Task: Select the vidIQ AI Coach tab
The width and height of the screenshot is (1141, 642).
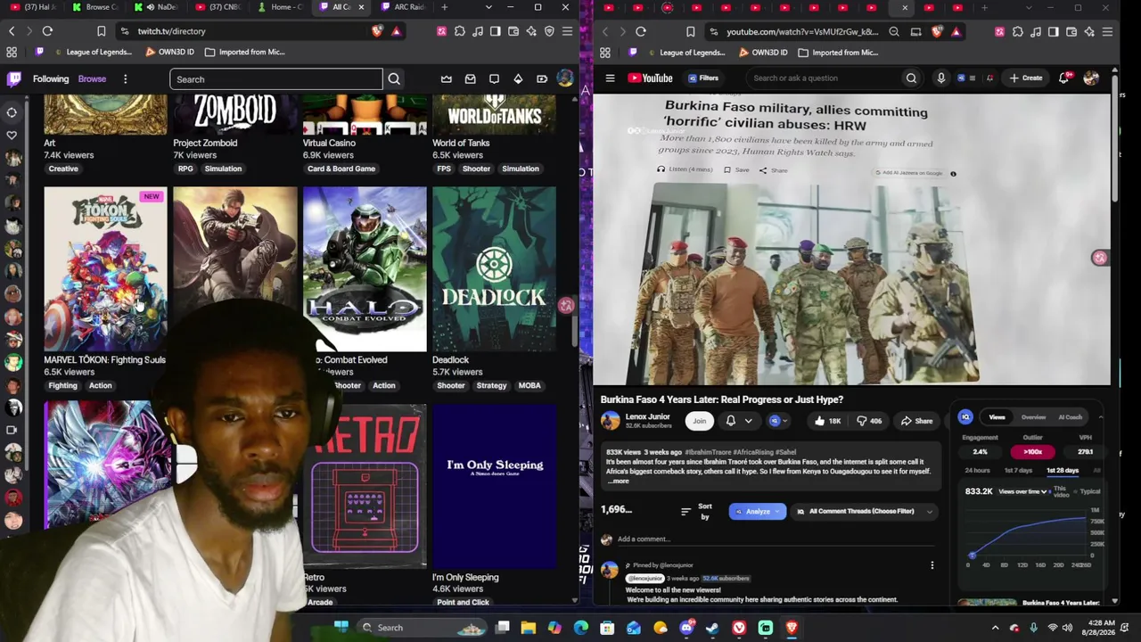Action: coord(1070,417)
